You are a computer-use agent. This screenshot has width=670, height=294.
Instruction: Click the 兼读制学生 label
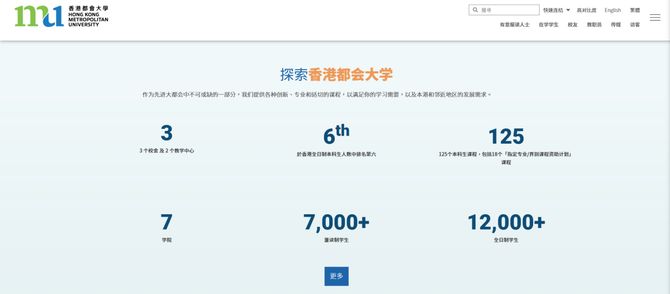click(337, 240)
